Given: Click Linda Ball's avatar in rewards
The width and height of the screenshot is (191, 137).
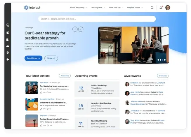Looking at the screenshot, I should (127, 84).
